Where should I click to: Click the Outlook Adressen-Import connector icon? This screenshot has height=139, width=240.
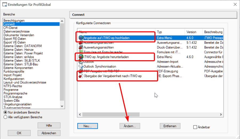pyautogui.click(x=81, y=62)
